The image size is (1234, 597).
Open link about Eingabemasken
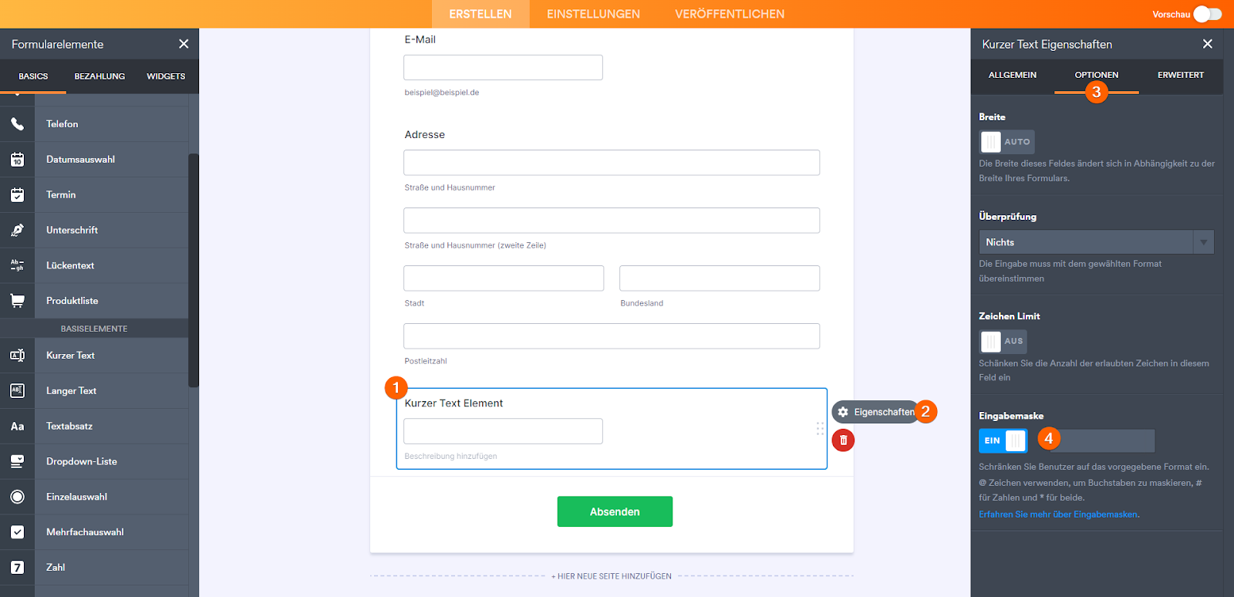tap(1058, 514)
